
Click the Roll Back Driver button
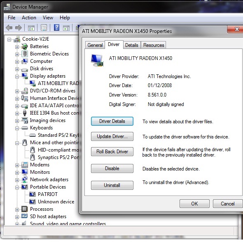112,152
